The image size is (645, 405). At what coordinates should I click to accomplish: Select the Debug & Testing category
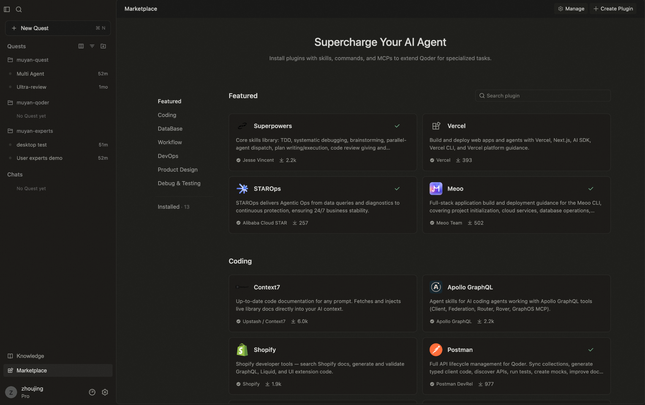click(x=179, y=183)
